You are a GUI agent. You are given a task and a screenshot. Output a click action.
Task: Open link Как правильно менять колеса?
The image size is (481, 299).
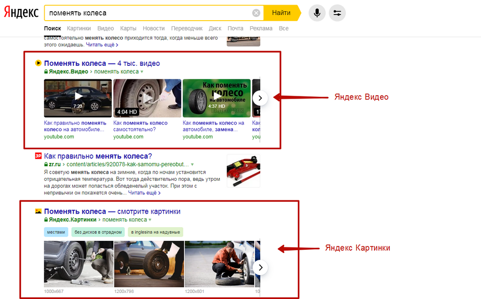coord(98,156)
